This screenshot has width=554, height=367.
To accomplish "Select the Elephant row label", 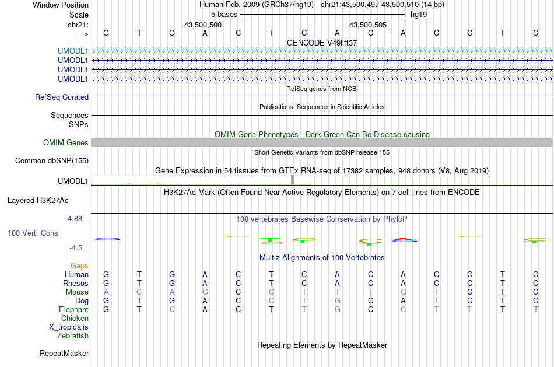I will click(73, 309).
